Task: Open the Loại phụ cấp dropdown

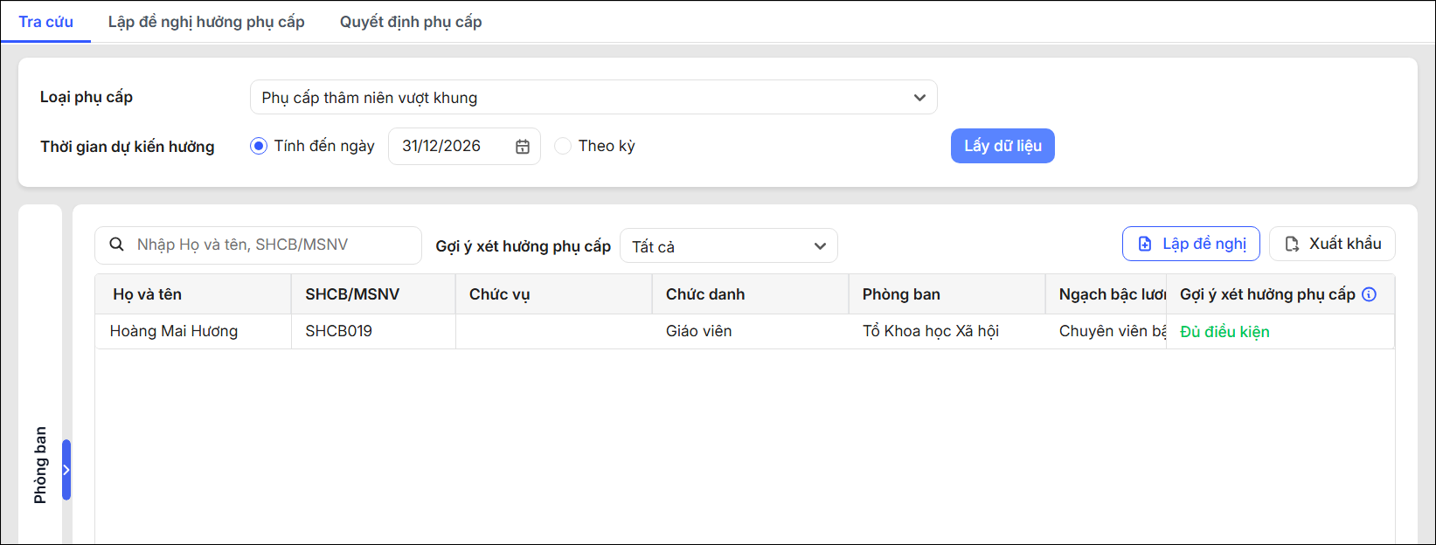Action: [x=593, y=97]
